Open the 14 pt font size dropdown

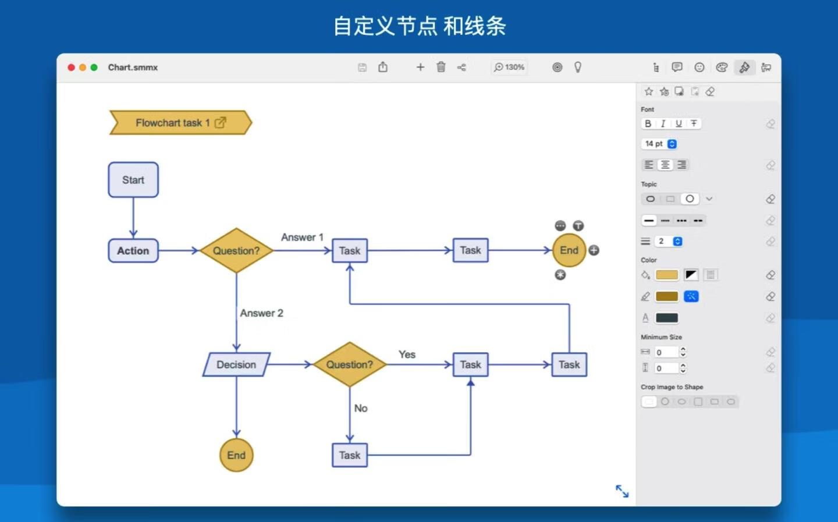coord(659,144)
